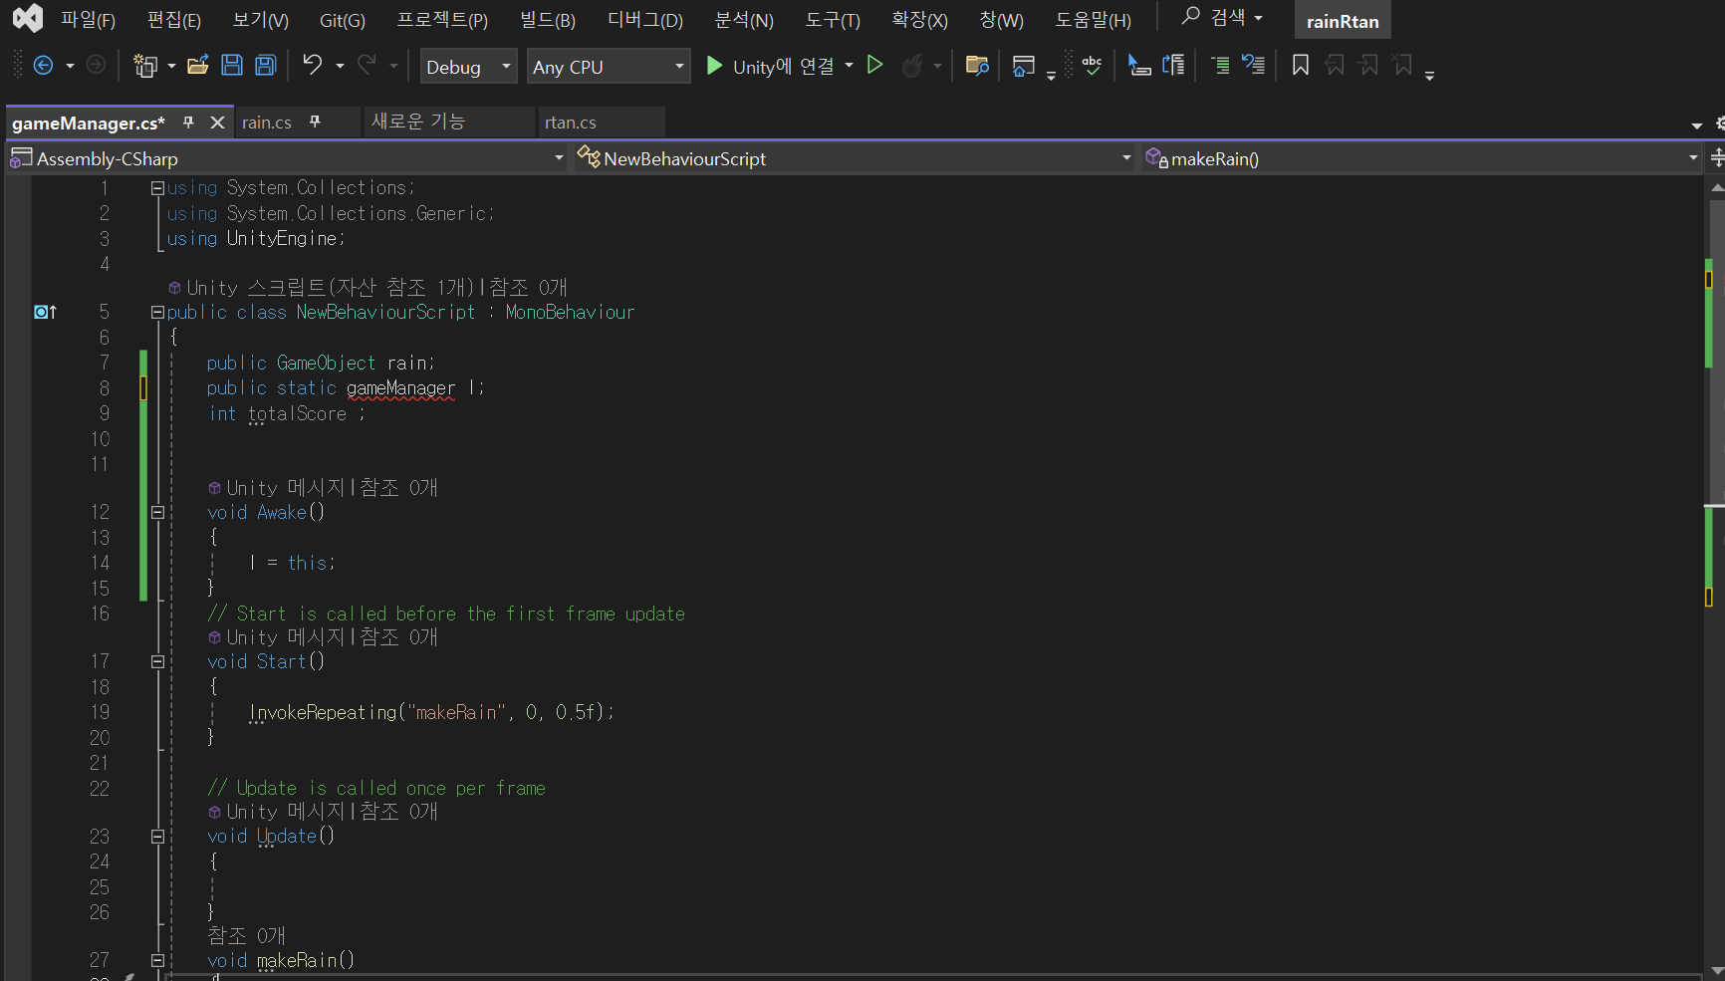The height and width of the screenshot is (981, 1725).
Task: Open the 보기(V) menu
Action: 261,20
